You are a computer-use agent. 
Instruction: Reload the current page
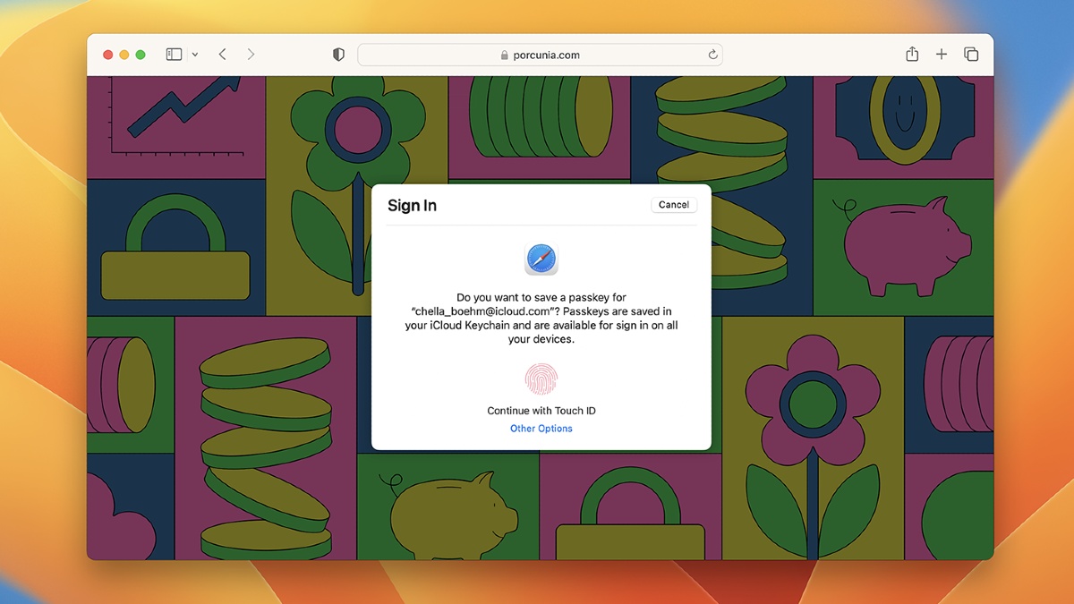tap(712, 55)
